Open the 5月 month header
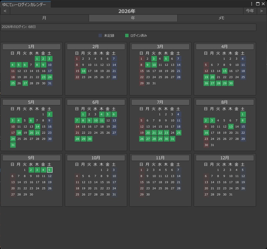Screen dimensions: 267x249 pyautogui.click(x=31, y=102)
